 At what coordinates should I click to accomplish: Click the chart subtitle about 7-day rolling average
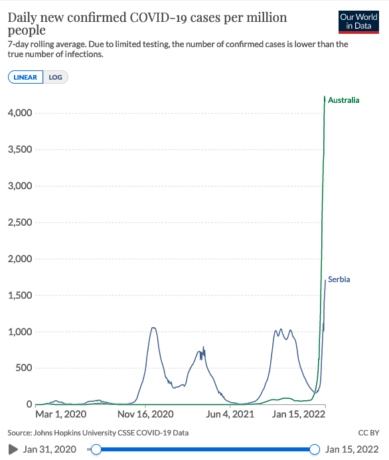(178, 49)
